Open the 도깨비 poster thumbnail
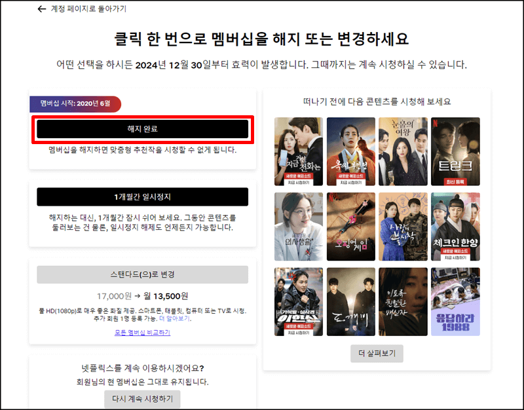The width and height of the screenshot is (524, 410). pyautogui.click(x=351, y=302)
